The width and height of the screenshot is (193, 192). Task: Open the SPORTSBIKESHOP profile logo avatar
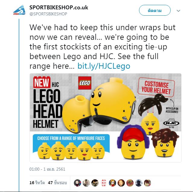(x=19, y=10)
